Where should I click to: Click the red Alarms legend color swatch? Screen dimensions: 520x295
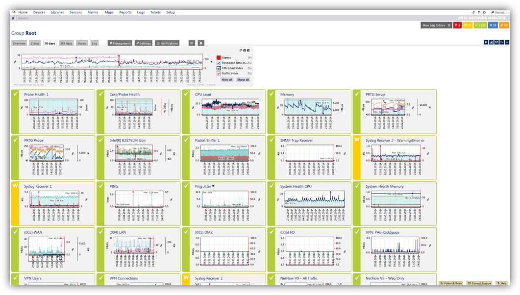pyautogui.click(x=219, y=58)
